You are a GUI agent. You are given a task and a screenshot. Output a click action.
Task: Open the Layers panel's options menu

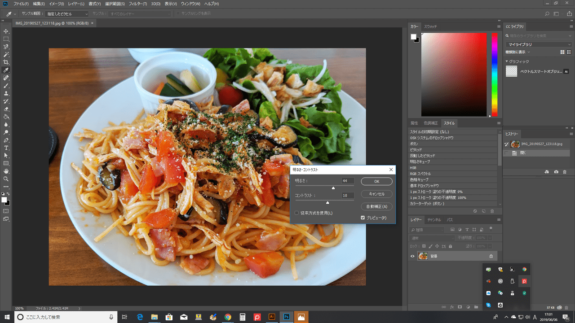(499, 220)
